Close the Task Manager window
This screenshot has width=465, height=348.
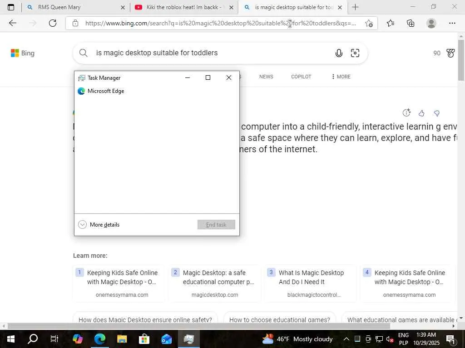pos(229,77)
